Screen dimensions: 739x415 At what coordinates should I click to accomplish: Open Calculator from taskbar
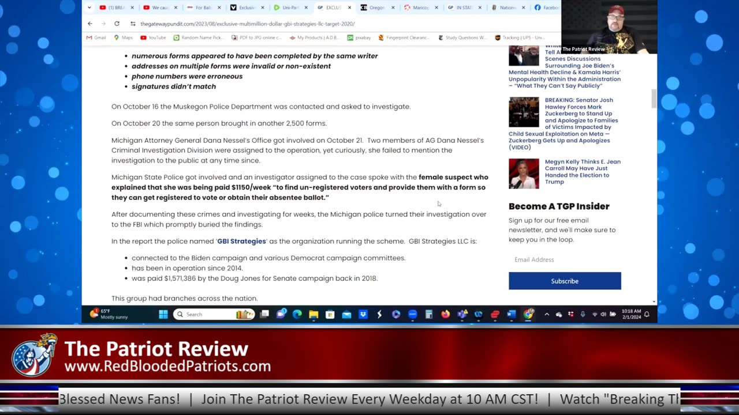(x=428, y=314)
